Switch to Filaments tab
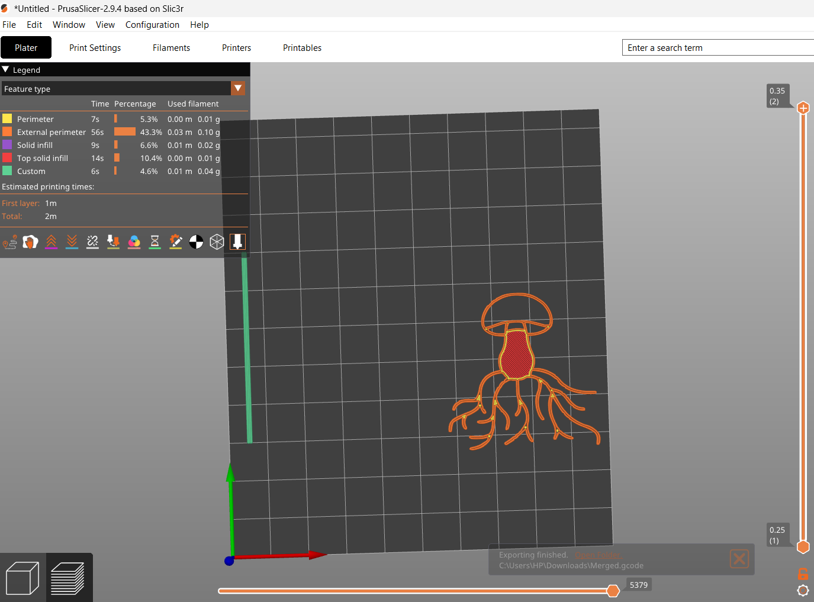Image resolution: width=814 pixels, height=602 pixels. (171, 48)
